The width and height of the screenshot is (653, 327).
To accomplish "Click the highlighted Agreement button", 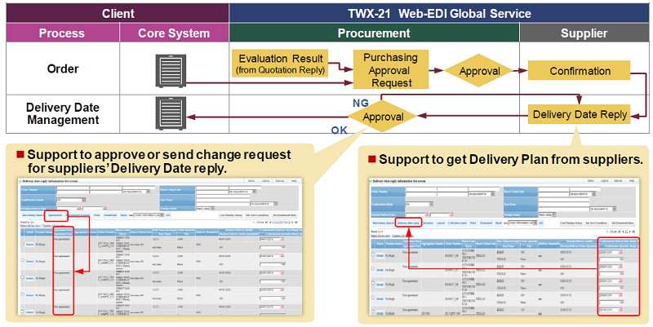I will (x=55, y=215).
